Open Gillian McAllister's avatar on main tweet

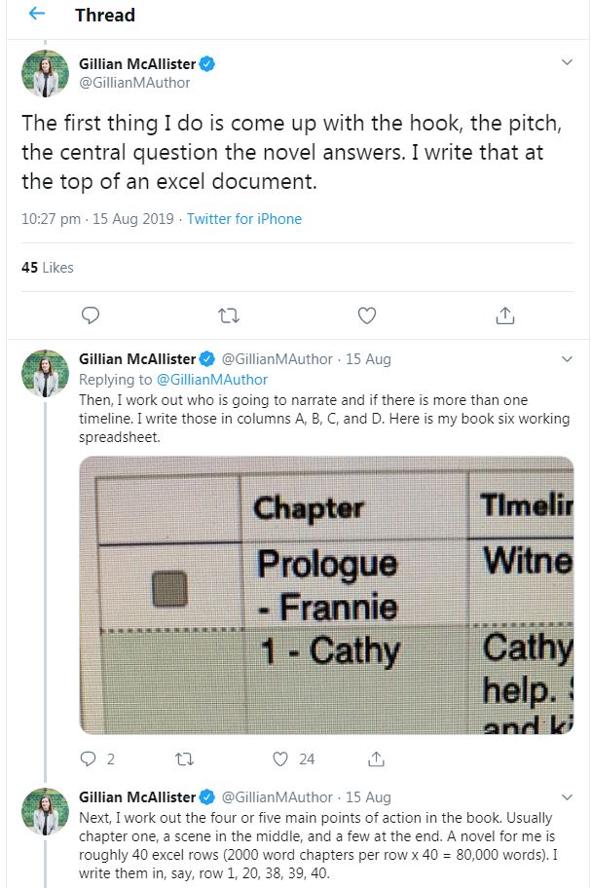tap(45, 74)
